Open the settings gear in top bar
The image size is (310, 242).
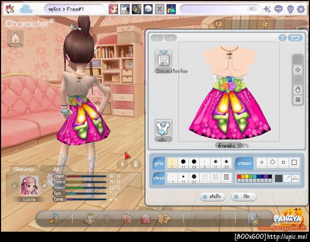click(x=301, y=9)
